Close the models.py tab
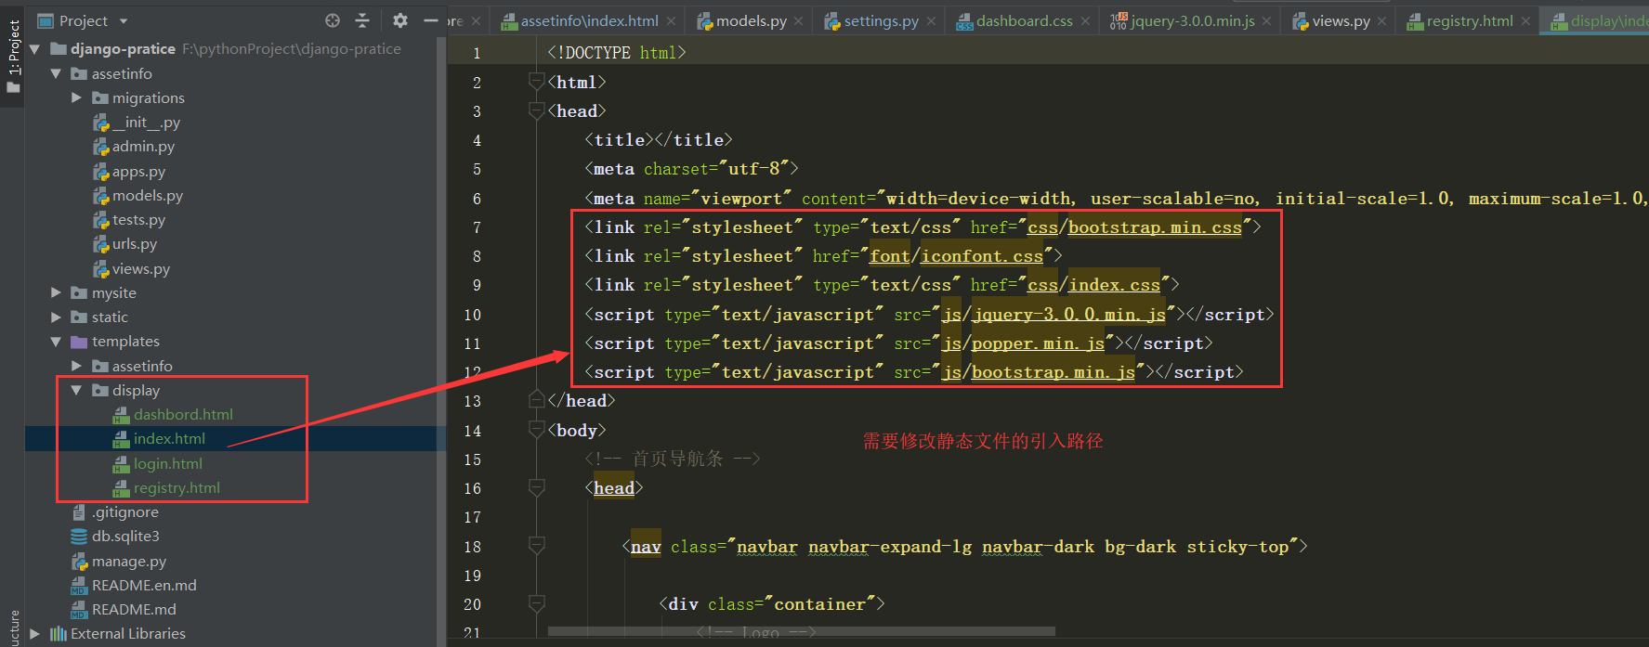 click(798, 20)
